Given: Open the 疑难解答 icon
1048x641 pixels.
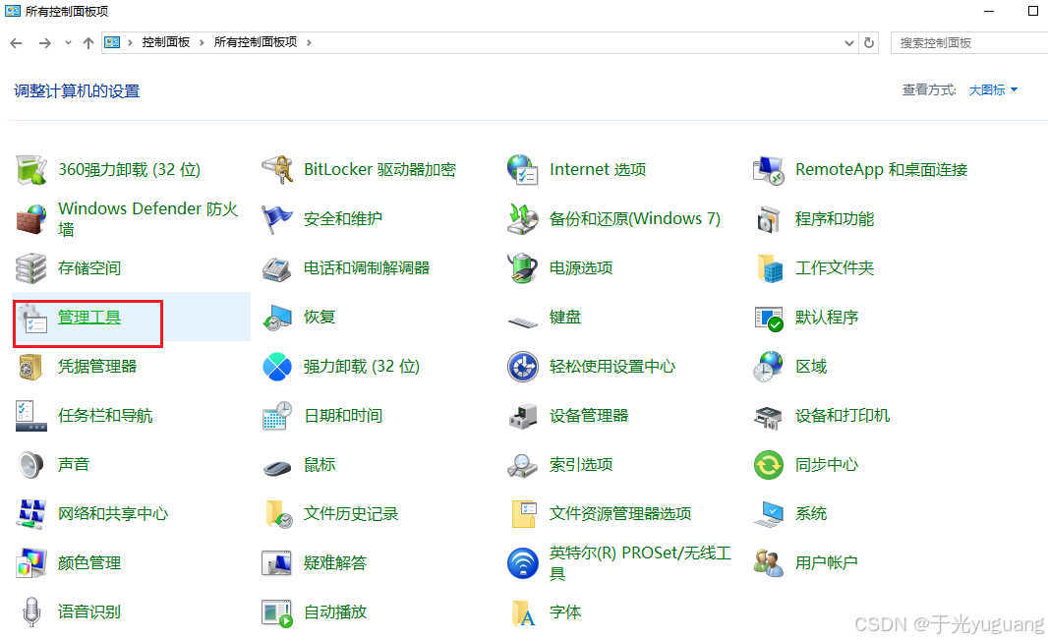Looking at the screenshot, I should point(277,562).
